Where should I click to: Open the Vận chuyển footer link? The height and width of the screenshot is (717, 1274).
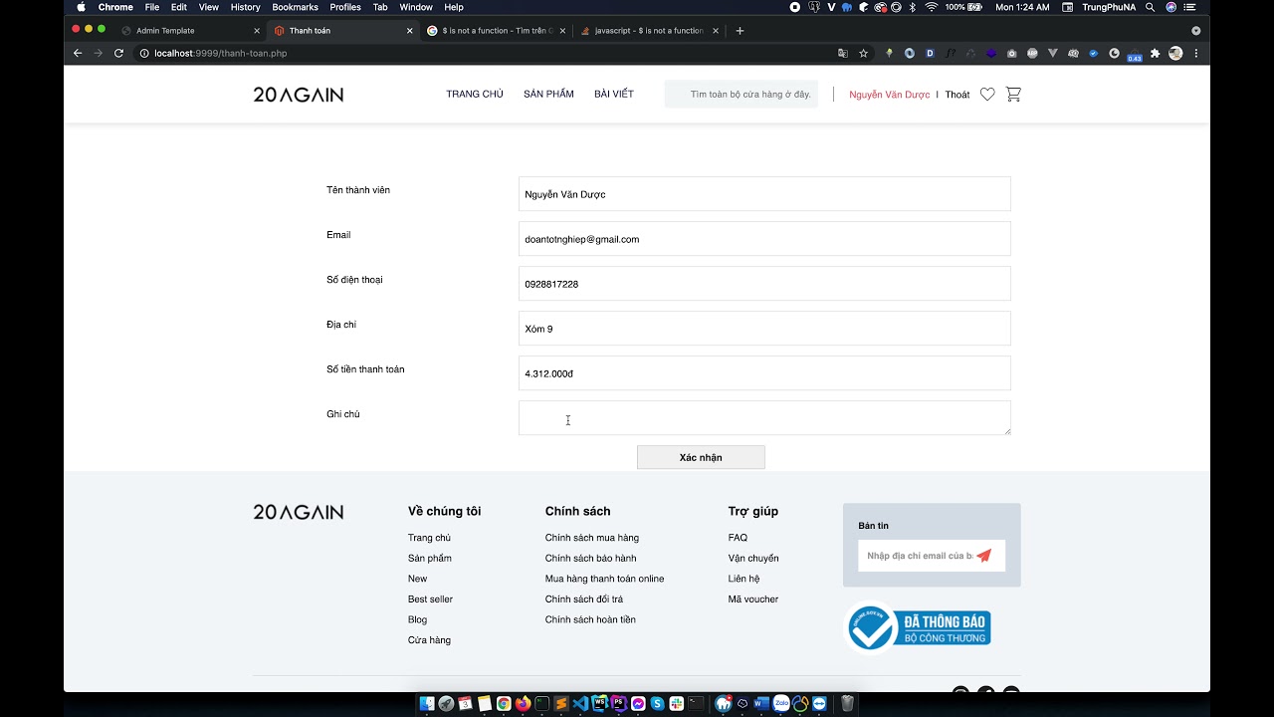tap(753, 559)
